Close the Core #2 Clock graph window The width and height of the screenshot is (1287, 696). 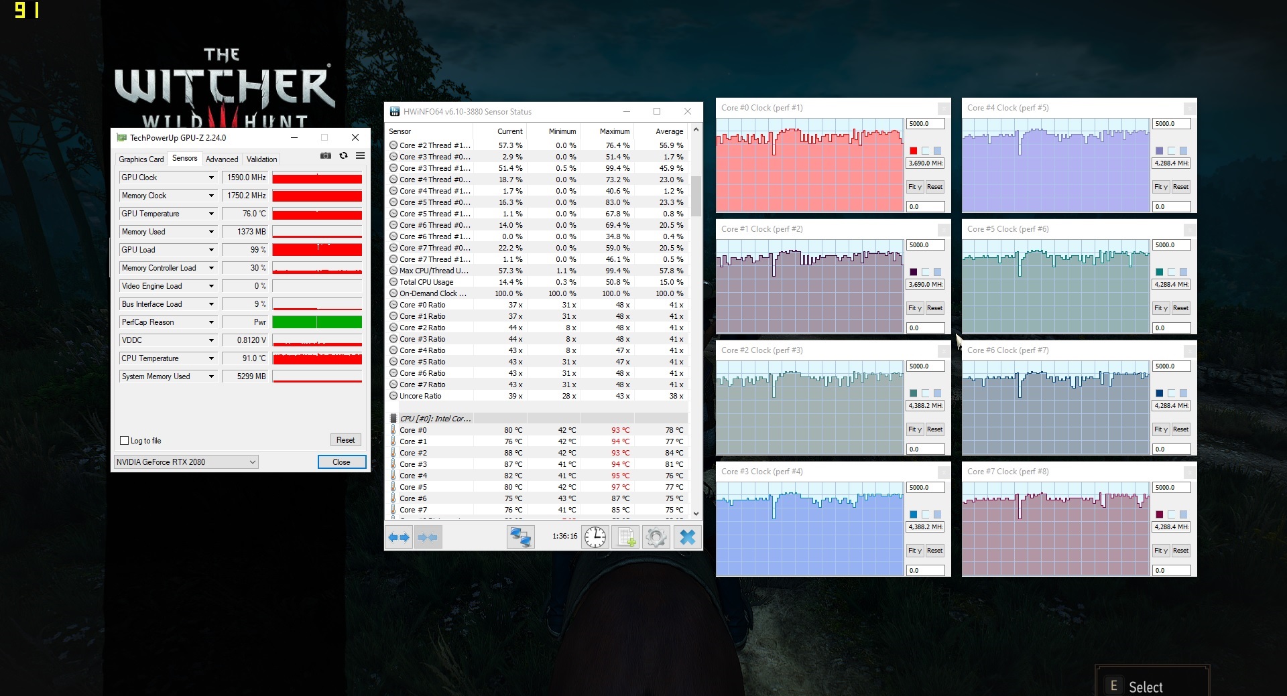coord(943,350)
